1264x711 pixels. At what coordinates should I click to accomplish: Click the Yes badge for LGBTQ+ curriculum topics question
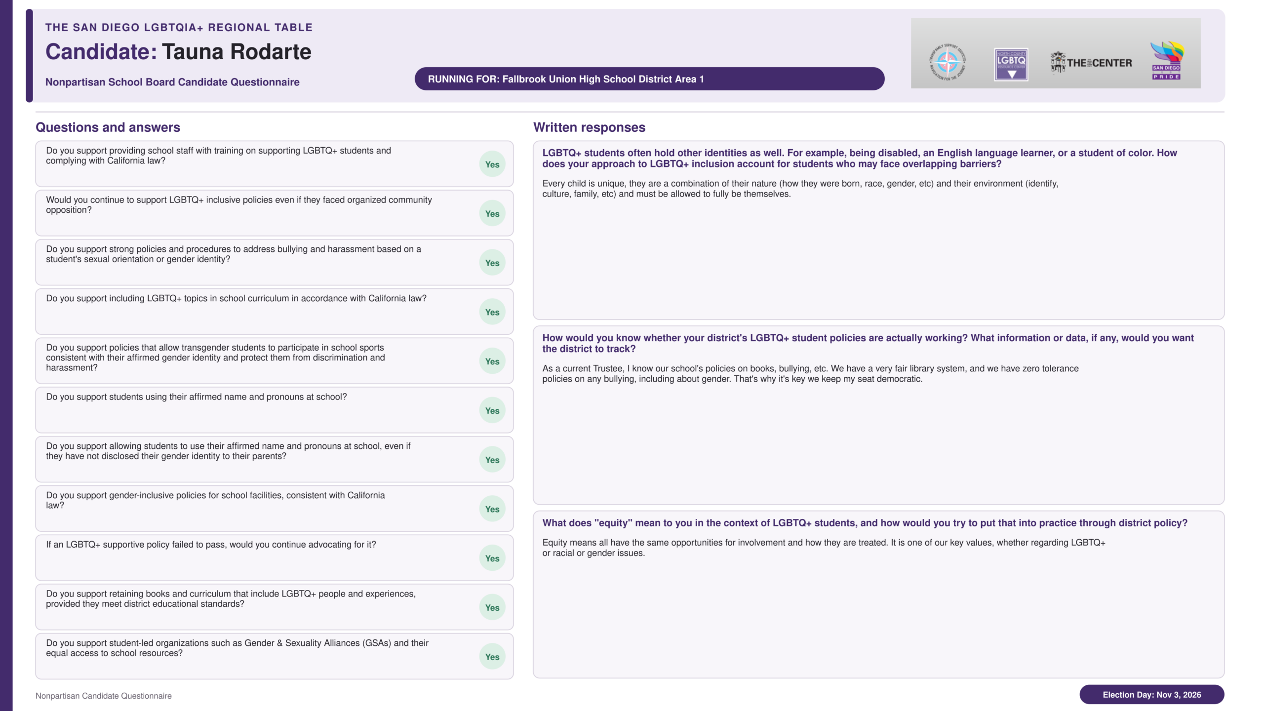(492, 312)
